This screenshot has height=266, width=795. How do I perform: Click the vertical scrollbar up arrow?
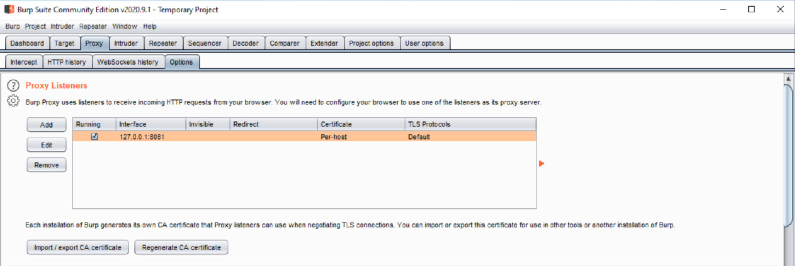(788, 79)
